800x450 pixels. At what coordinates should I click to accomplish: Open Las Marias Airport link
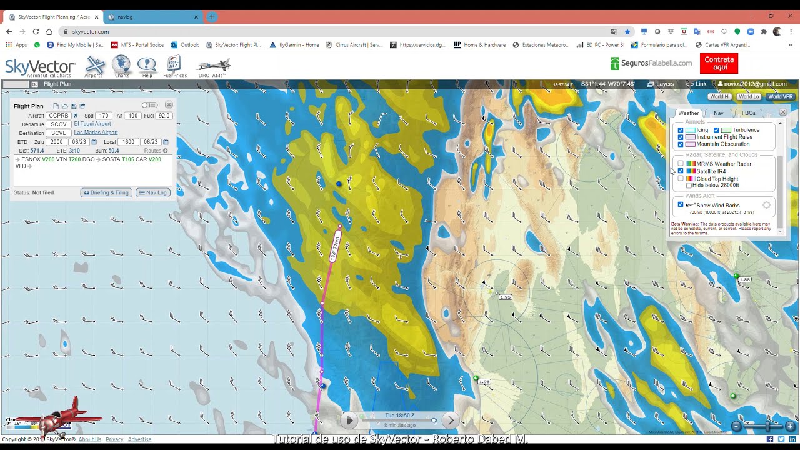coord(96,132)
